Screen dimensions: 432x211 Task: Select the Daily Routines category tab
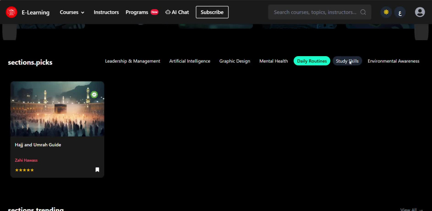tap(312, 61)
